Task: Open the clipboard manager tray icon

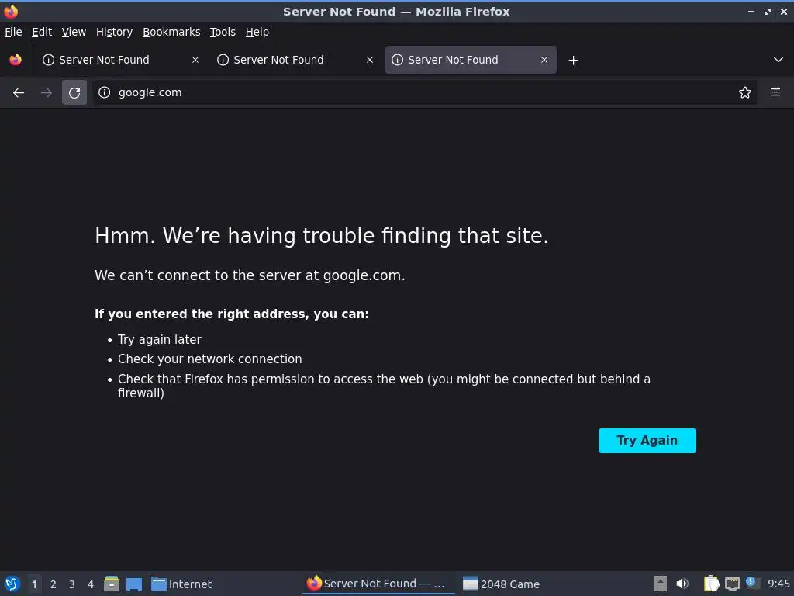Action: coord(712,584)
